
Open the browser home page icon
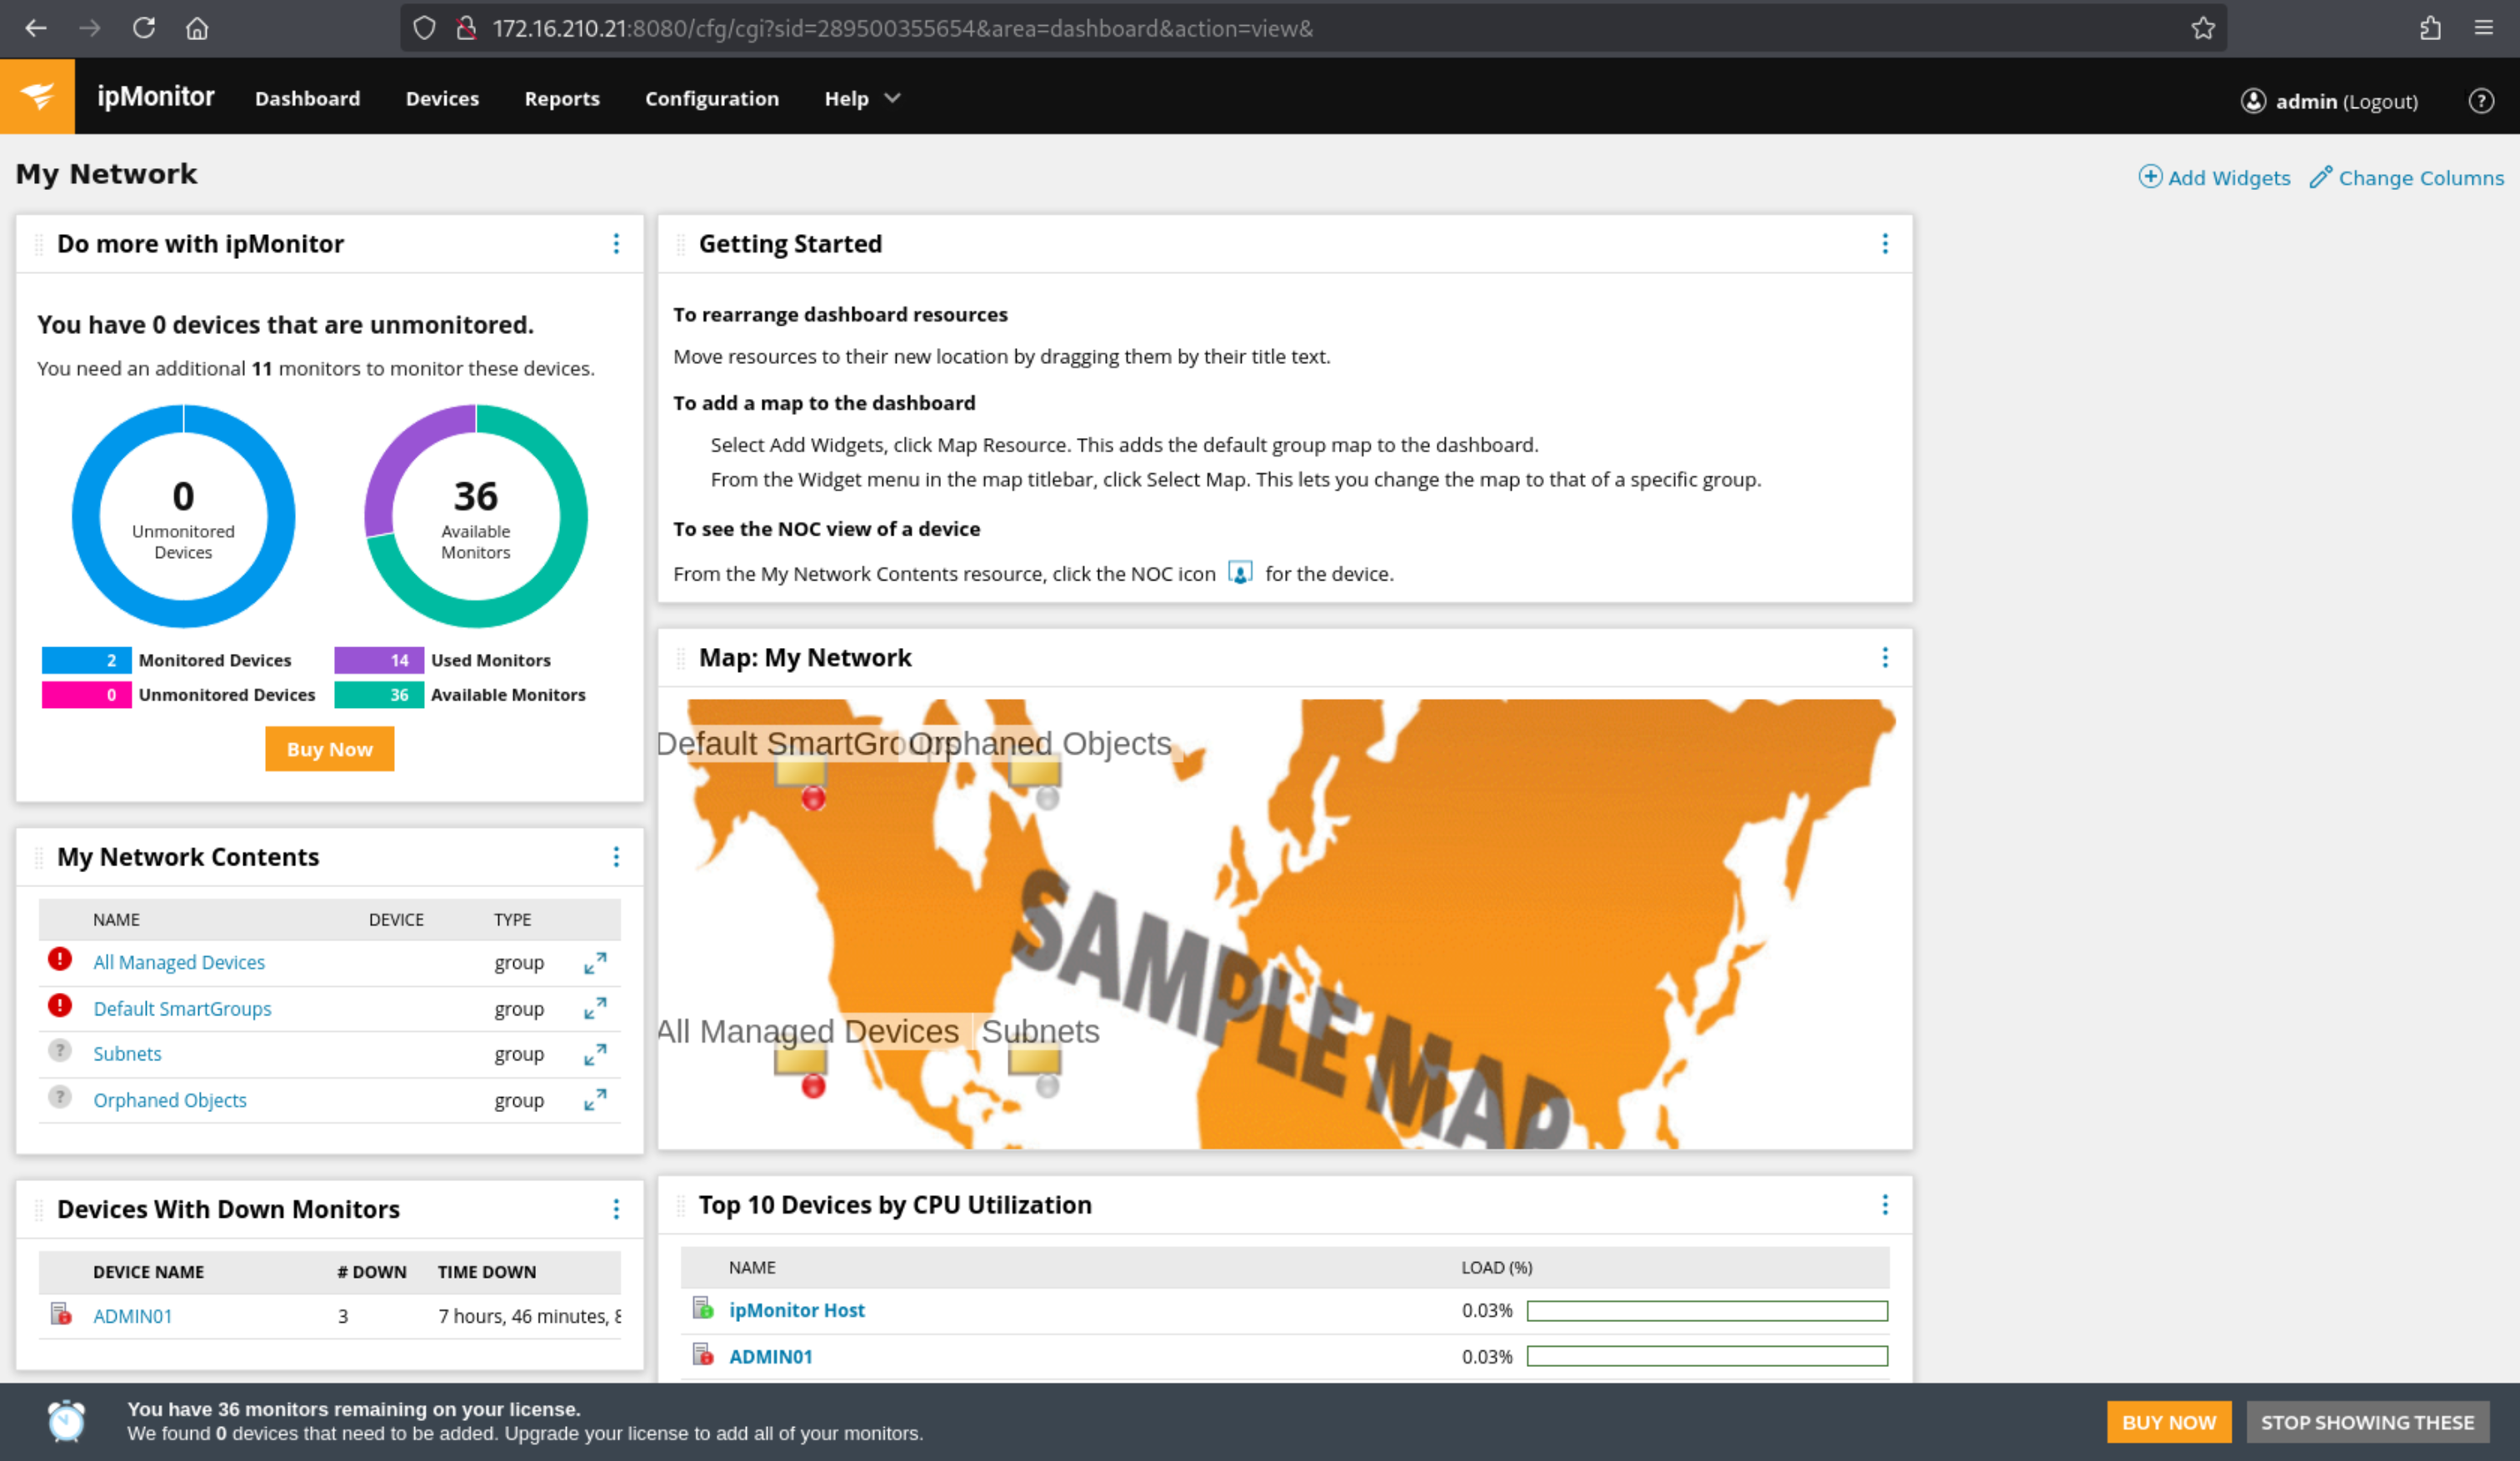[x=197, y=28]
